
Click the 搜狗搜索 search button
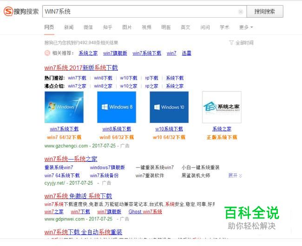click(265, 11)
